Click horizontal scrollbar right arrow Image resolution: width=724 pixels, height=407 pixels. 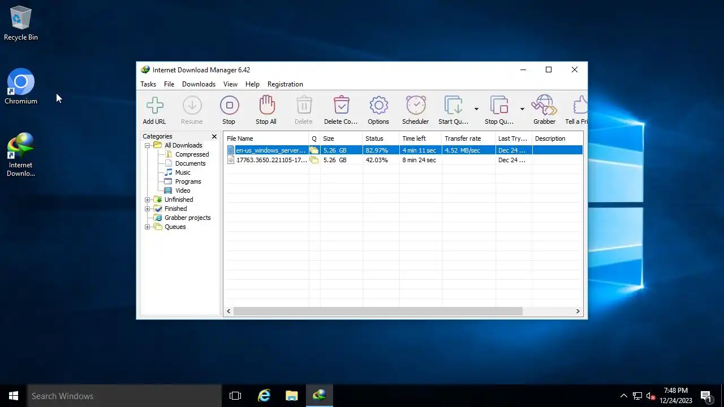tap(578, 311)
